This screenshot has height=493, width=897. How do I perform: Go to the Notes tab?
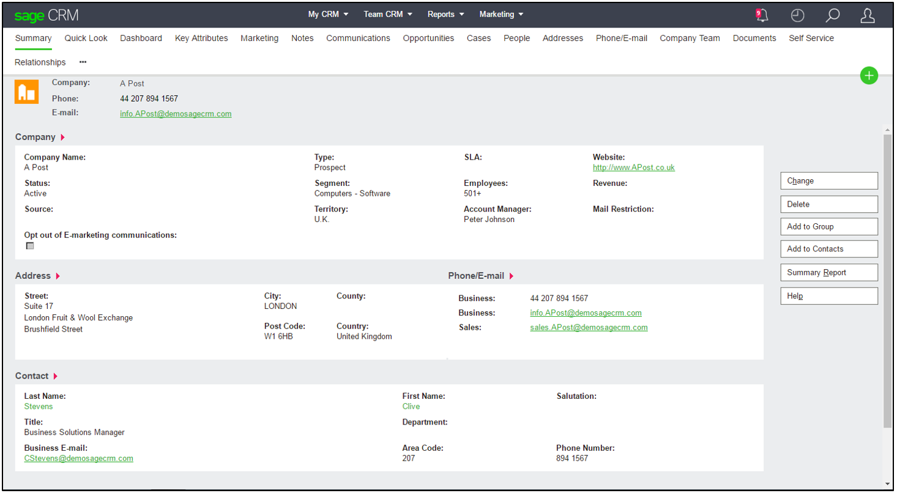[x=302, y=38]
